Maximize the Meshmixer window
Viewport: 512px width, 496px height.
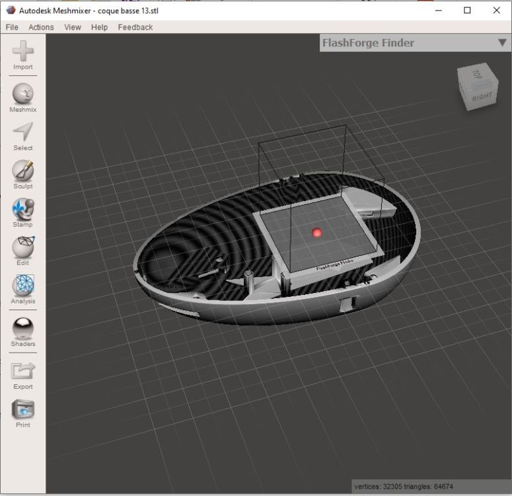coord(467,11)
